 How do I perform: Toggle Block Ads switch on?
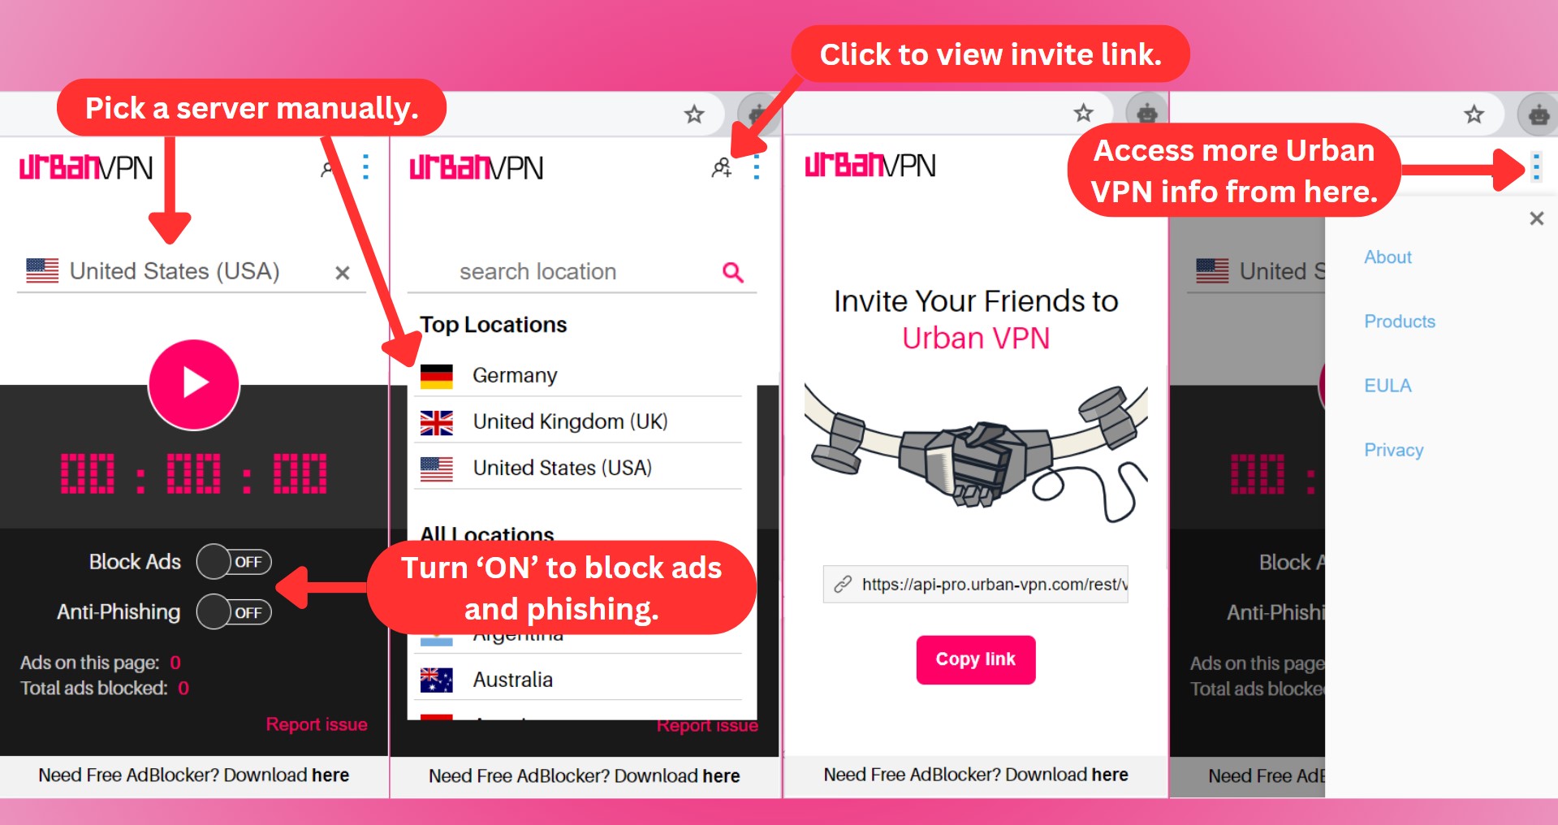click(234, 562)
